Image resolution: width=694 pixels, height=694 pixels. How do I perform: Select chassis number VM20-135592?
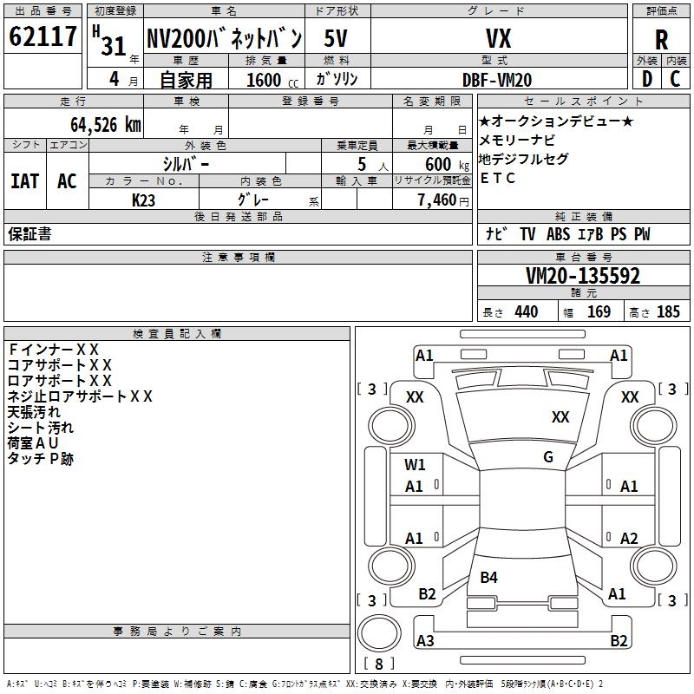(582, 276)
